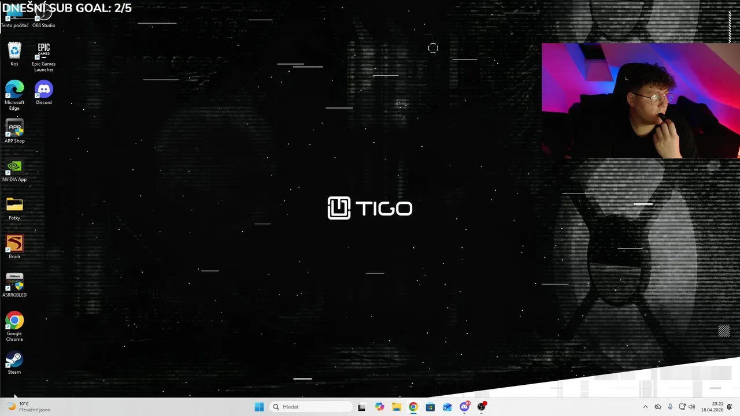Open network settings from the tray
740x416 pixels.
pyautogui.click(x=682, y=407)
